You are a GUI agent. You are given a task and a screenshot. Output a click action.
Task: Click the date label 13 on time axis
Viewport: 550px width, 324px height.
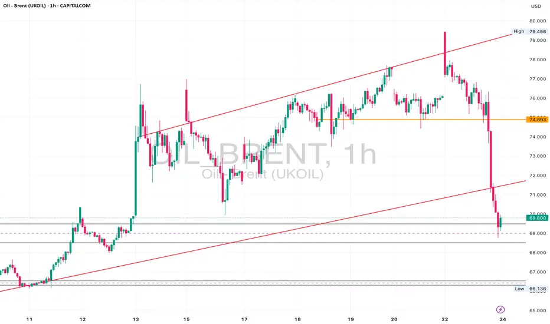click(x=136, y=319)
